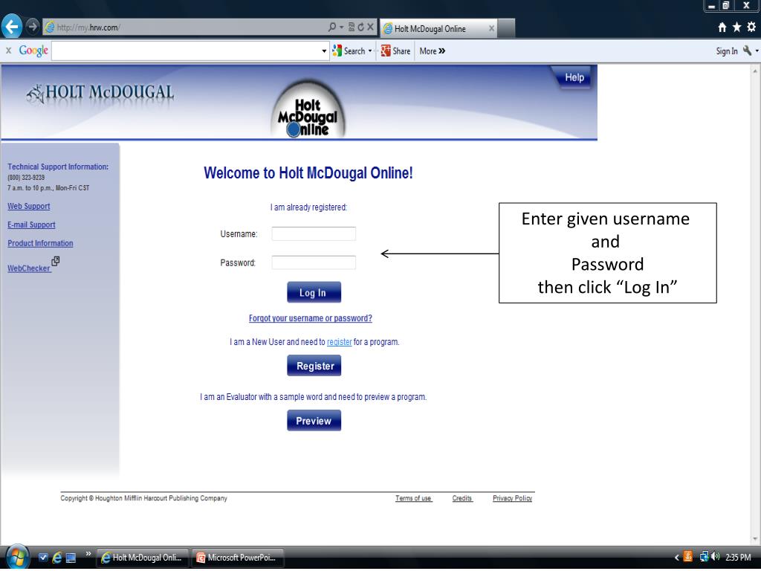This screenshot has width=761, height=571.
Task: Click the Google logo in toolbar
Action: tap(33, 51)
